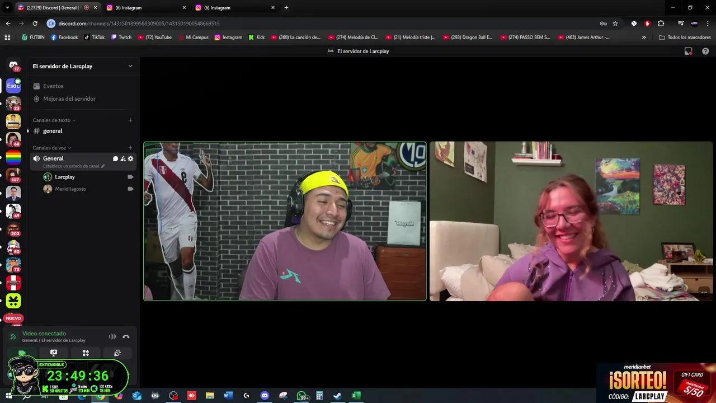Invite people icon on General voice channel
The height and width of the screenshot is (403, 716).
coord(123,159)
